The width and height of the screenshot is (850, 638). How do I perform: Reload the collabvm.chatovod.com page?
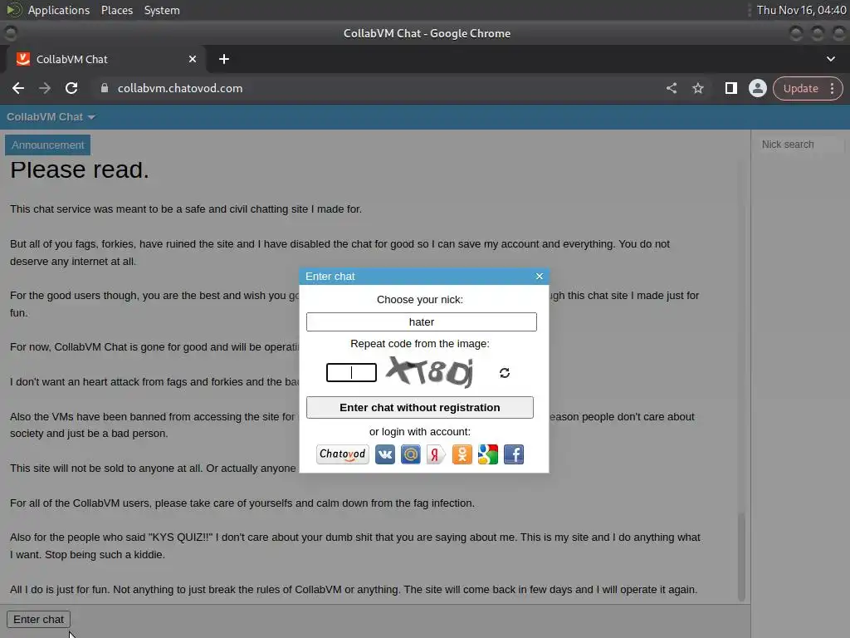point(71,88)
